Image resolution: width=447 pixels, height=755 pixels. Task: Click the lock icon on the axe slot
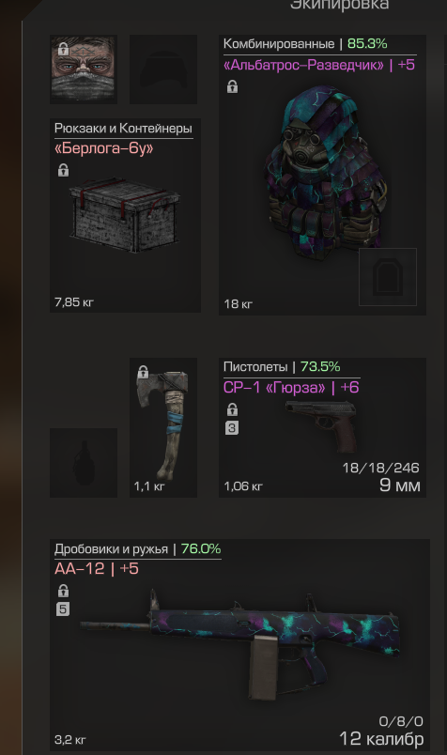click(x=143, y=372)
